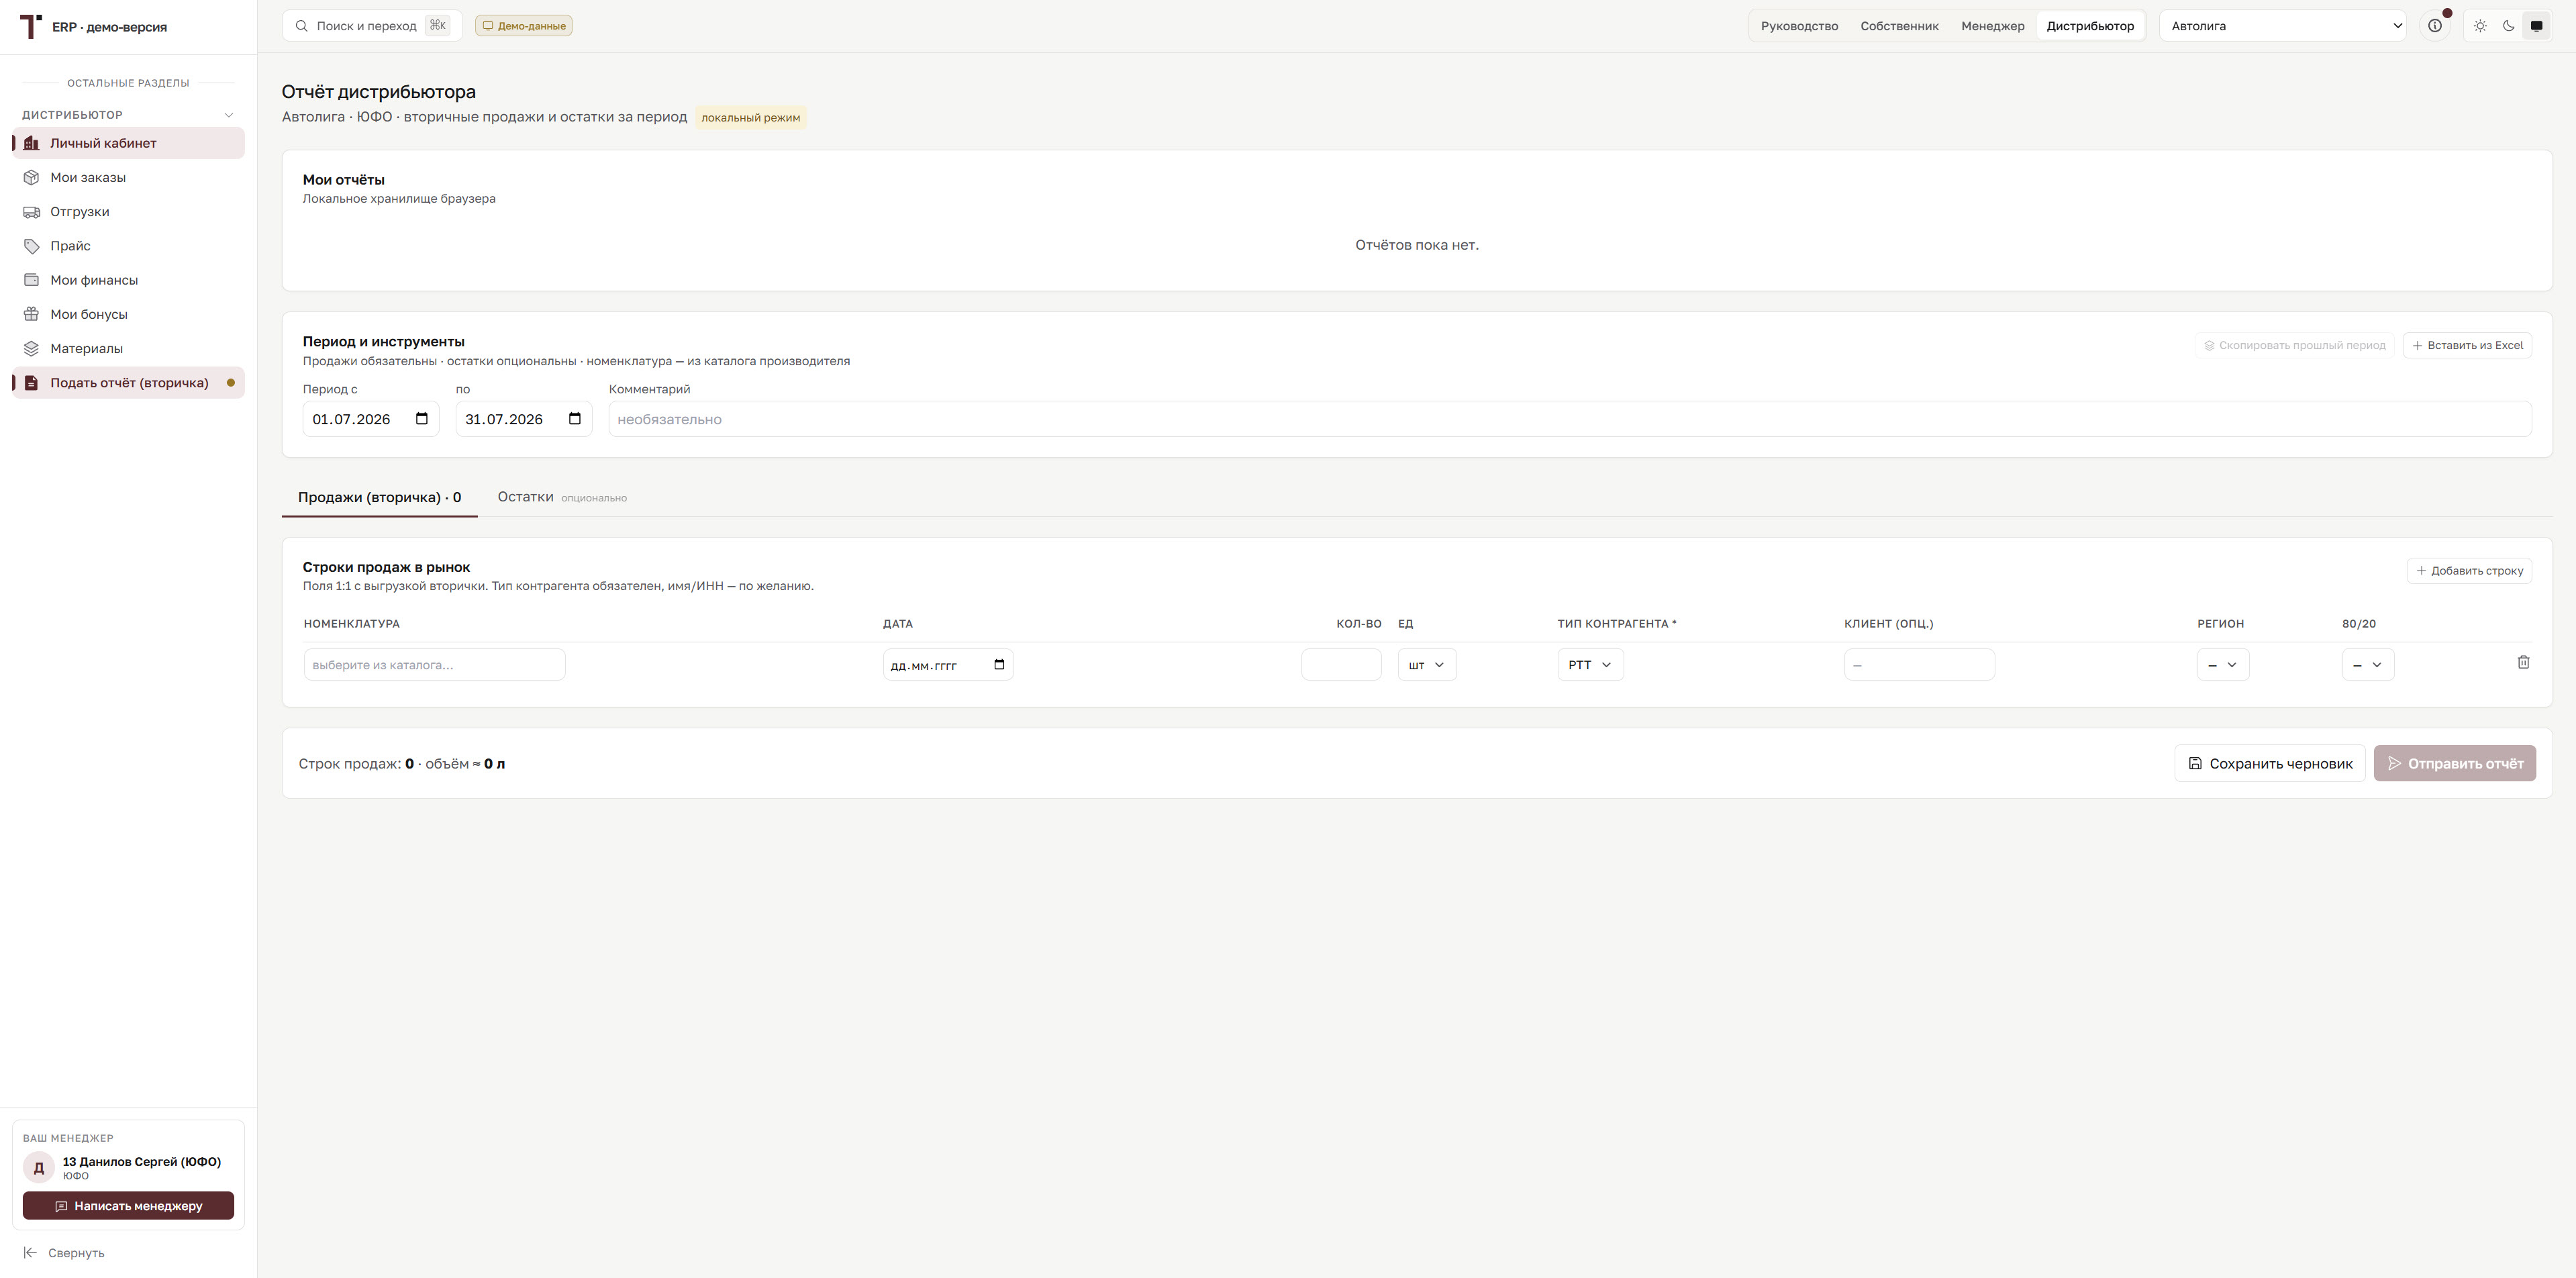Open Мои бонусы gift icon
This screenshot has width=2576, height=1278.
31,314
